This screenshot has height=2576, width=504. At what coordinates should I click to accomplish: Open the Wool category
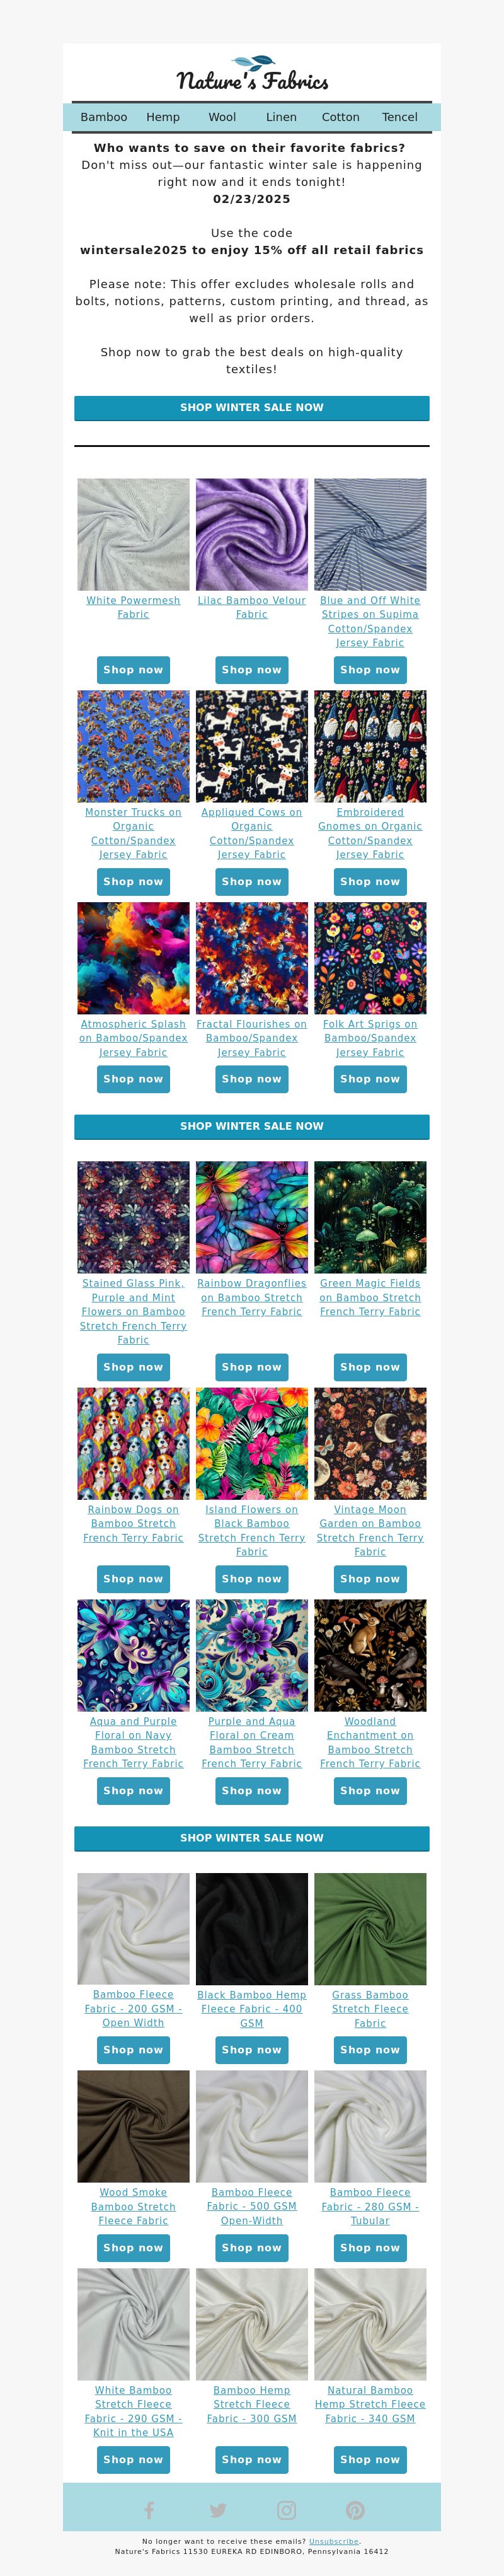coord(222,117)
